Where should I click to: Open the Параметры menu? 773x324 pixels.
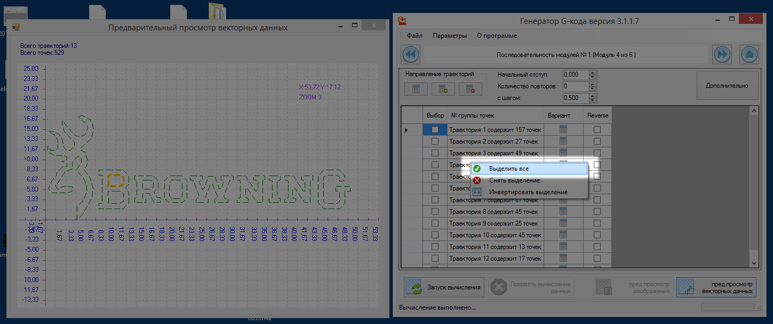pos(450,36)
